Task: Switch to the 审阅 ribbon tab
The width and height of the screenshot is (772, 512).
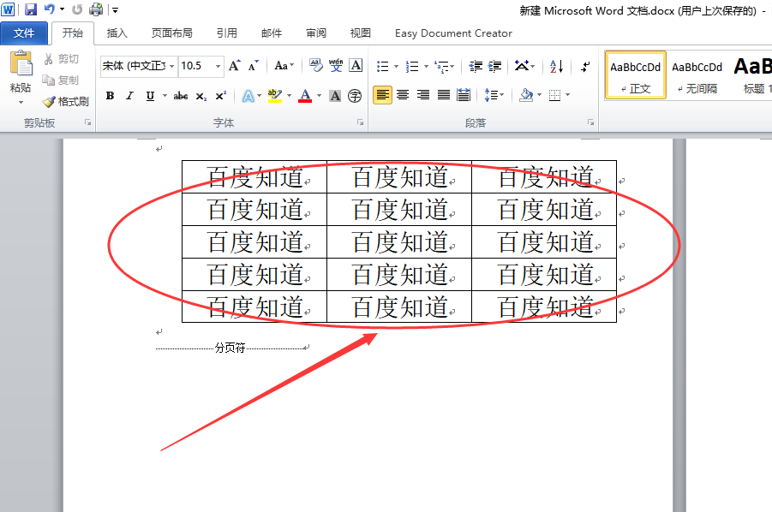Action: coord(316,33)
